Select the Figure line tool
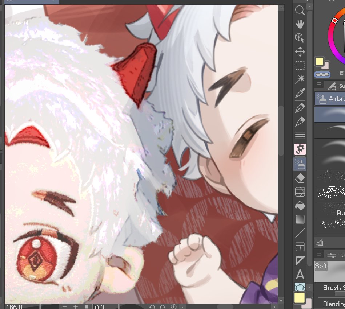The width and height of the screenshot is (345, 309). tap(300, 233)
